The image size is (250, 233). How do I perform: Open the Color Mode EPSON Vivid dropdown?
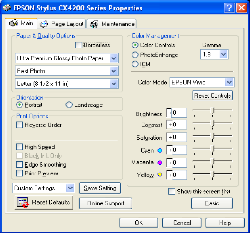(202, 82)
